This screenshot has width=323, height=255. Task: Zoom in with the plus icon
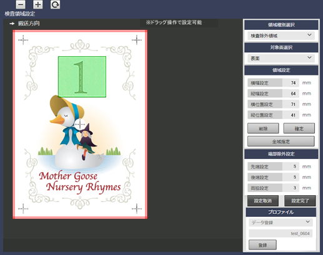tap(38, 4)
